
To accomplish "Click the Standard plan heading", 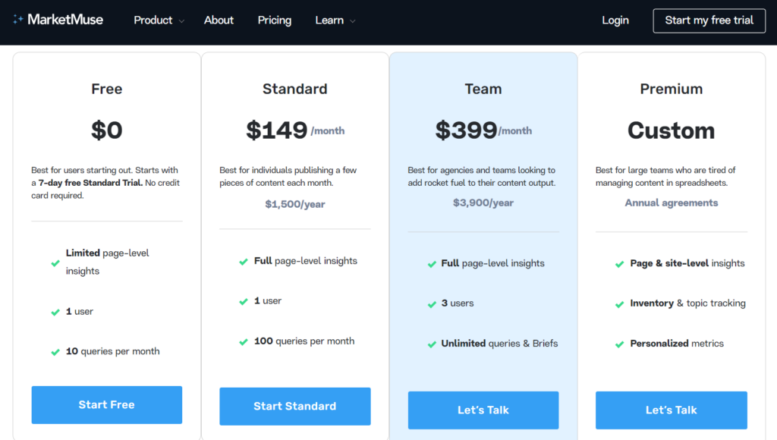I will (295, 89).
